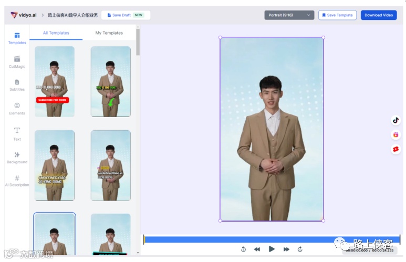Image resolution: width=406 pixels, height=262 pixels.
Task: Click the fast-forward button
Action: click(286, 249)
